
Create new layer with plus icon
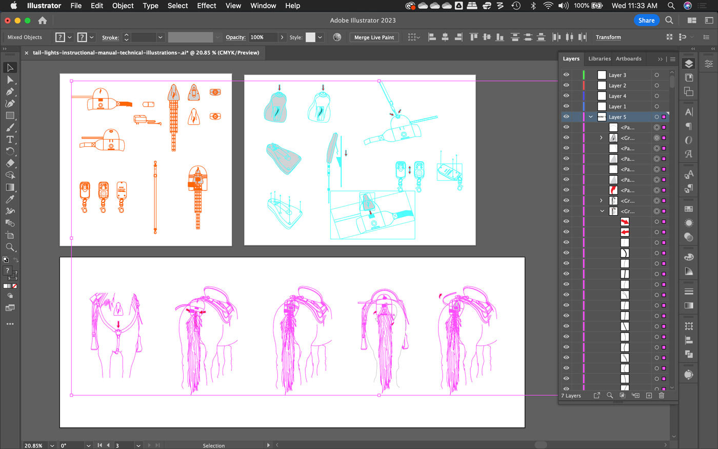[649, 396]
